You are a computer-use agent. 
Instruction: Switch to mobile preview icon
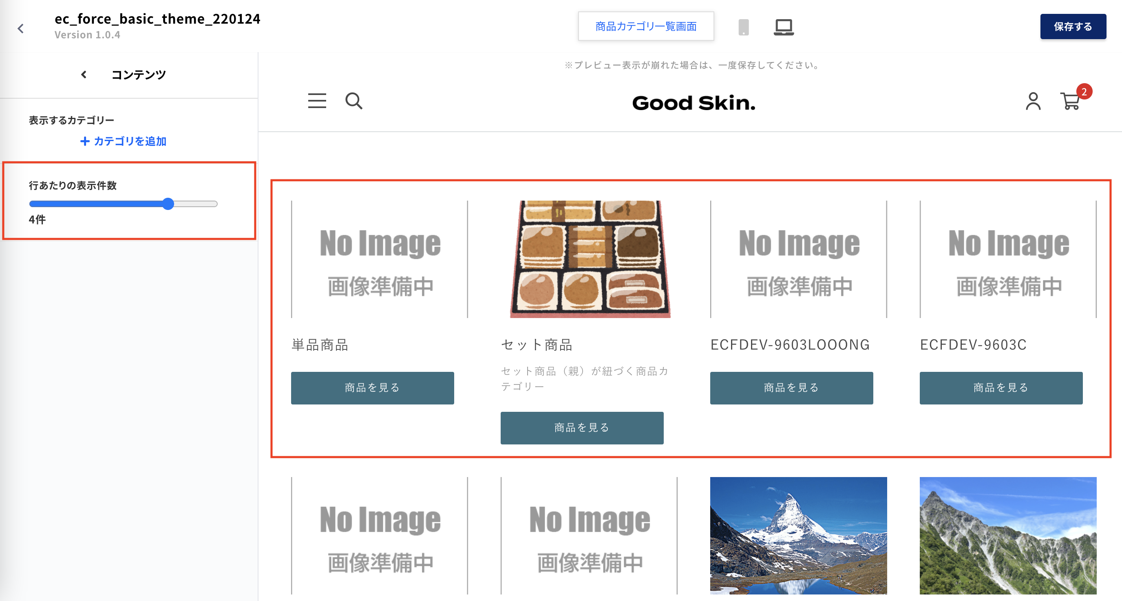(x=744, y=27)
